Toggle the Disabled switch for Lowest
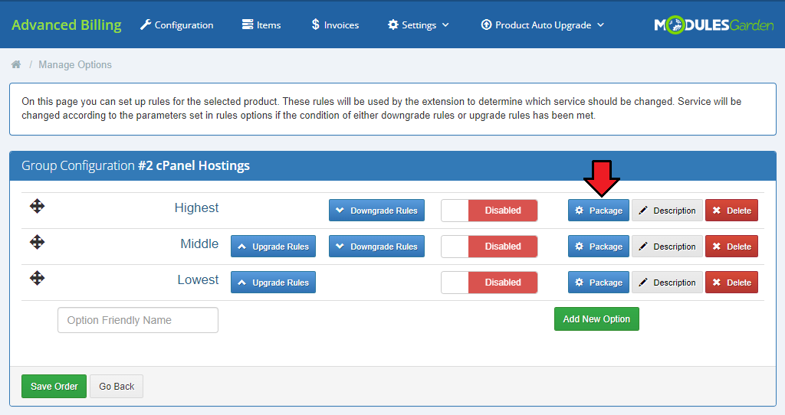This screenshot has width=785, height=415. (489, 283)
